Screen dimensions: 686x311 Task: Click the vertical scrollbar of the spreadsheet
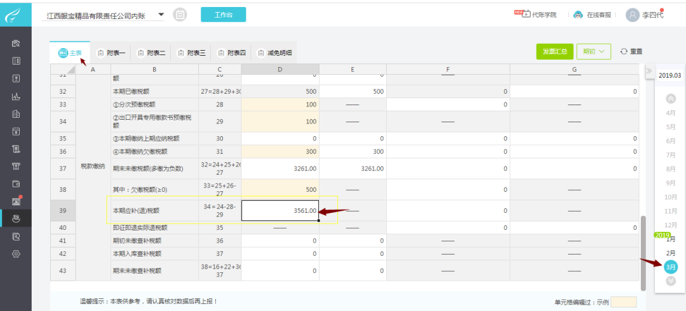coord(643,253)
